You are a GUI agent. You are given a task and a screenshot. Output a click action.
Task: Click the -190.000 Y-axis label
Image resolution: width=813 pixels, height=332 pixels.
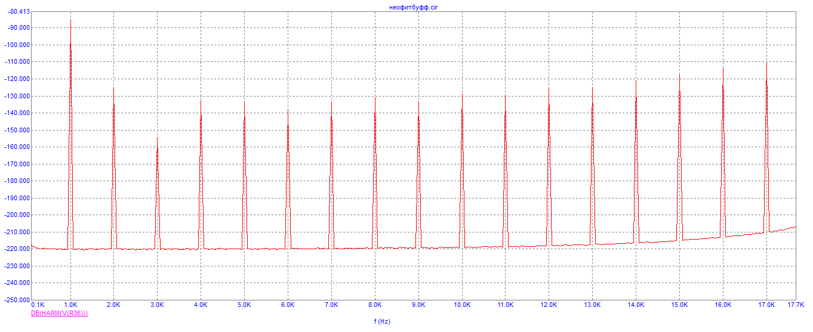point(17,198)
